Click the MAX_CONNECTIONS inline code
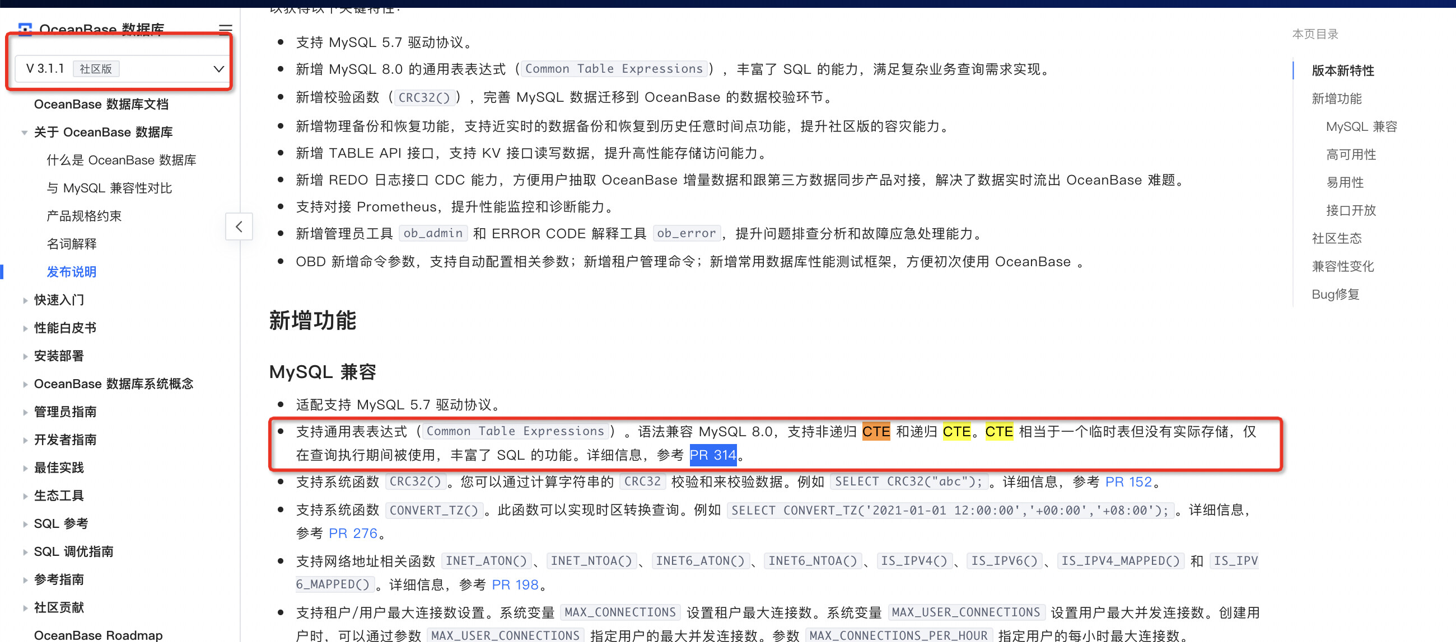The width and height of the screenshot is (1456, 642). pyautogui.click(x=620, y=612)
